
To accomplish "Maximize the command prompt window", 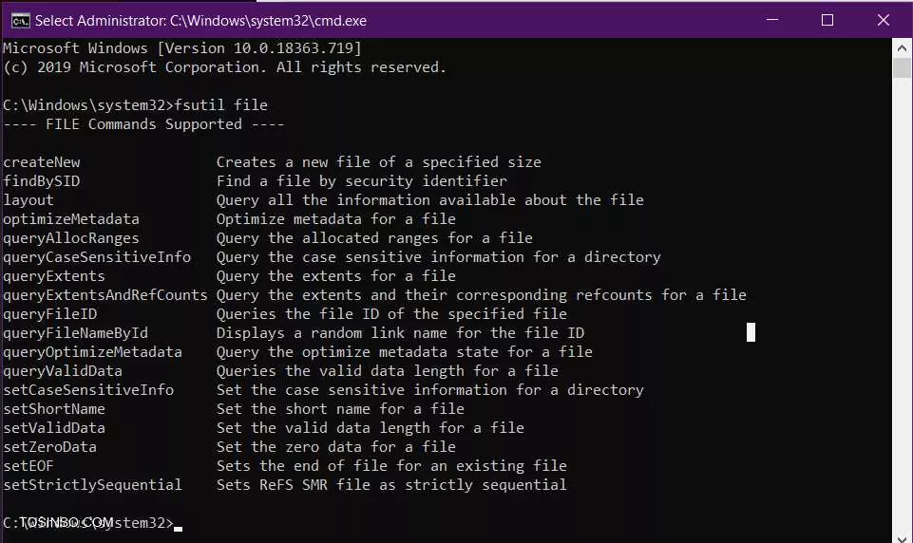I will 827,20.
